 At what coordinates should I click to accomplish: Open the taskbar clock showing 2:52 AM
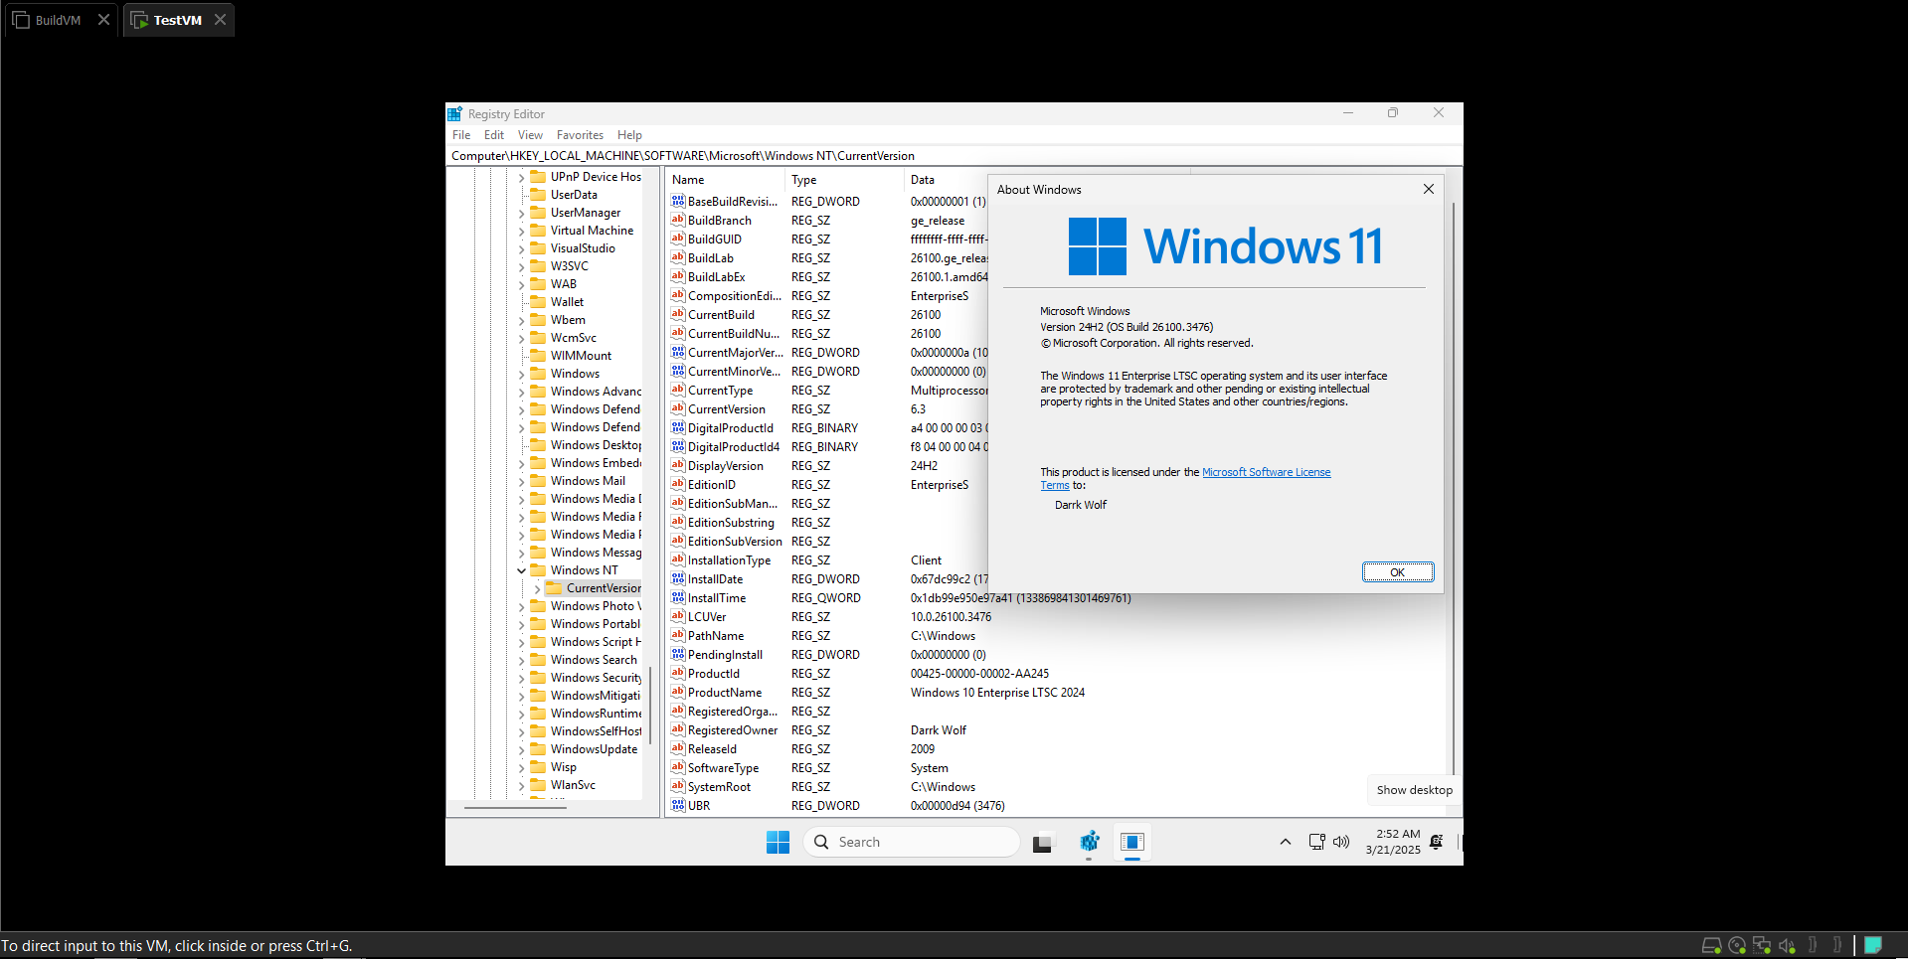click(x=1393, y=842)
